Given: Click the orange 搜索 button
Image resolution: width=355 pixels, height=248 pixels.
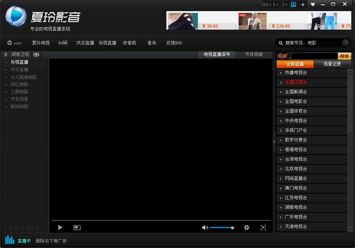Looking at the screenshot, I should pyautogui.click(x=344, y=56).
